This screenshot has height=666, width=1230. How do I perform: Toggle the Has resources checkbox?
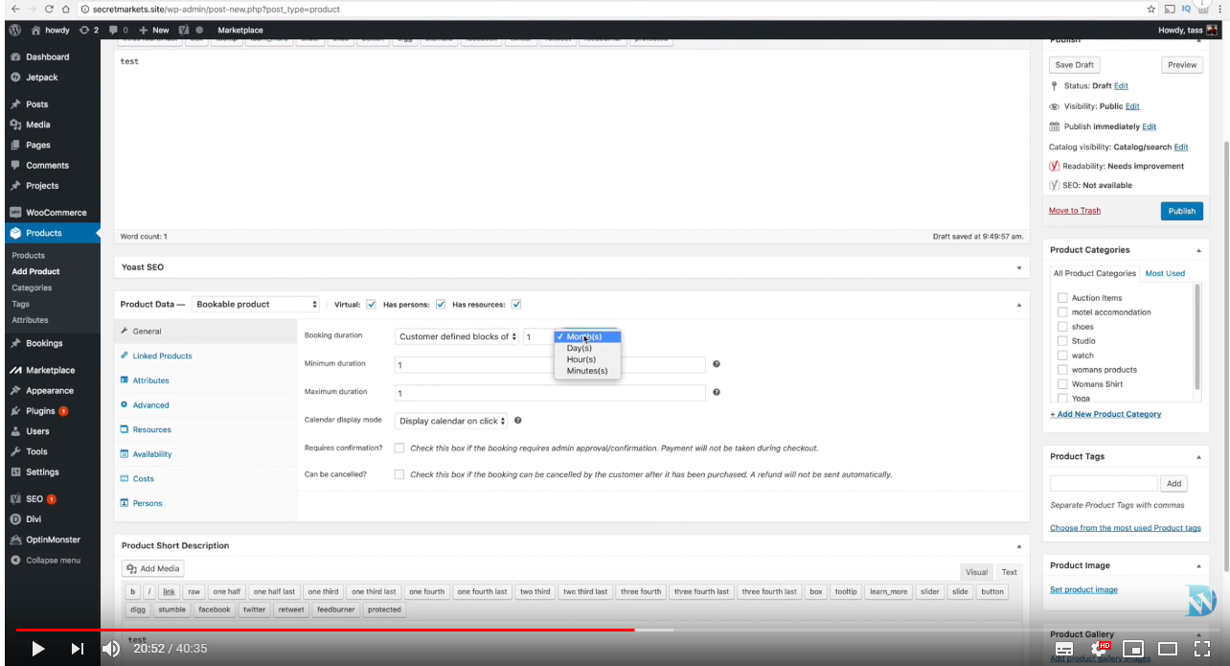coord(515,305)
